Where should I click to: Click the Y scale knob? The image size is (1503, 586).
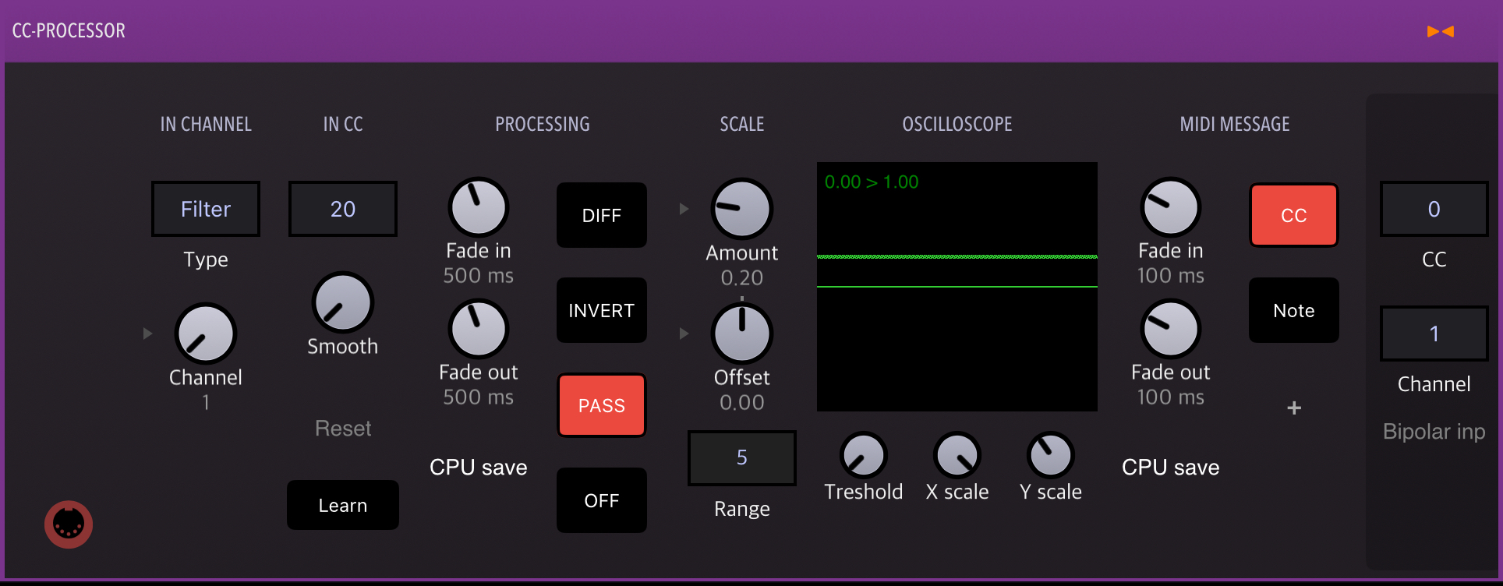(x=1051, y=455)
